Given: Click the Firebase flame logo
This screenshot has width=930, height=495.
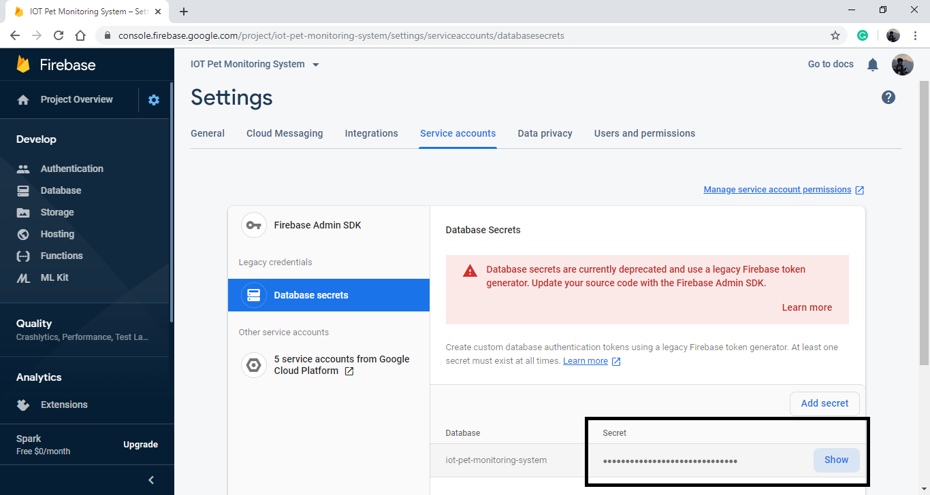Looking at the screenshot, I should [x=24, y=64].
